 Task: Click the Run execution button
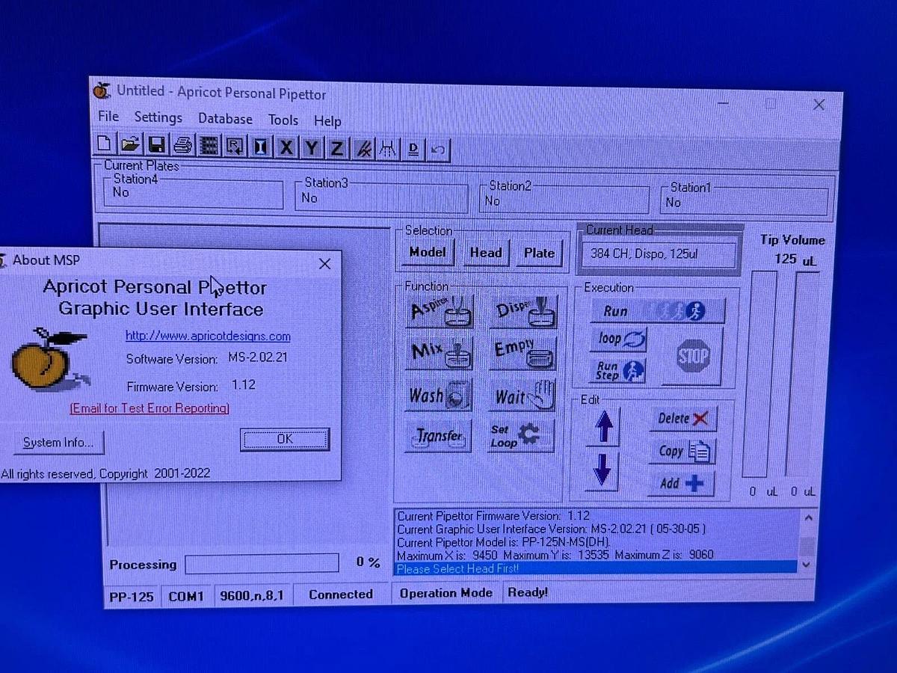[x=658, y=311]
